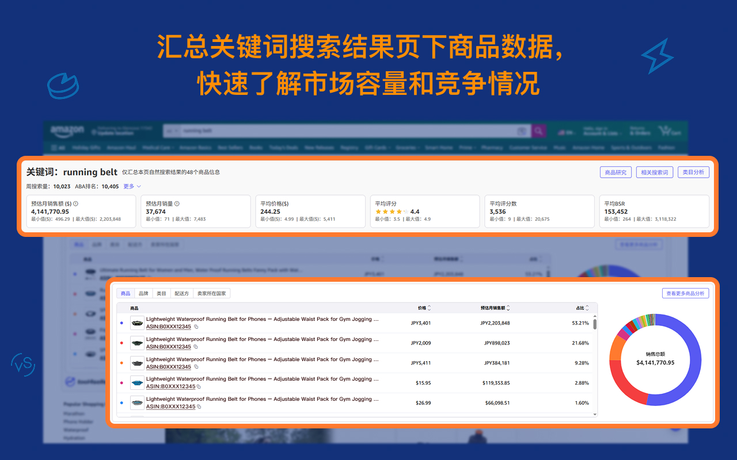Click the first product thumbnail in the table
Viewport: 737px width, 460px height.
(136, 323)
